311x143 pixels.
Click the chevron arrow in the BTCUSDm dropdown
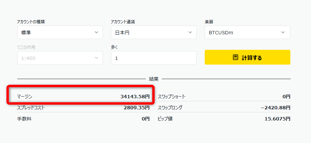(x=283, y=33)
